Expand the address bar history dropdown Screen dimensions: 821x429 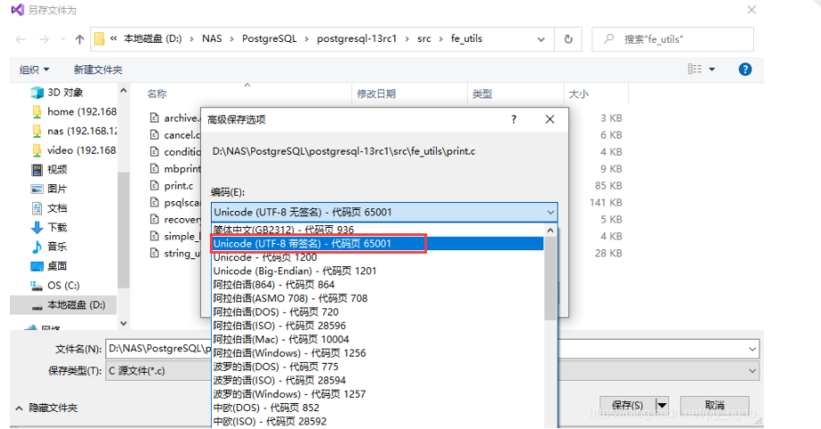(540, 39)
